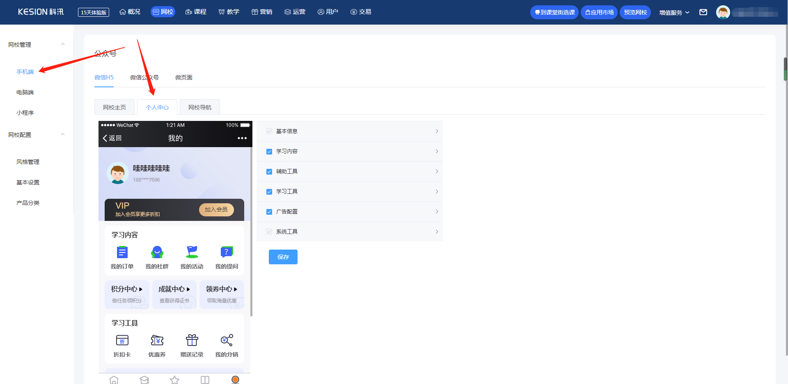Open the 增值服务 dropdown menu
This screenshot has width=788, height=384.
pos(674,13)
